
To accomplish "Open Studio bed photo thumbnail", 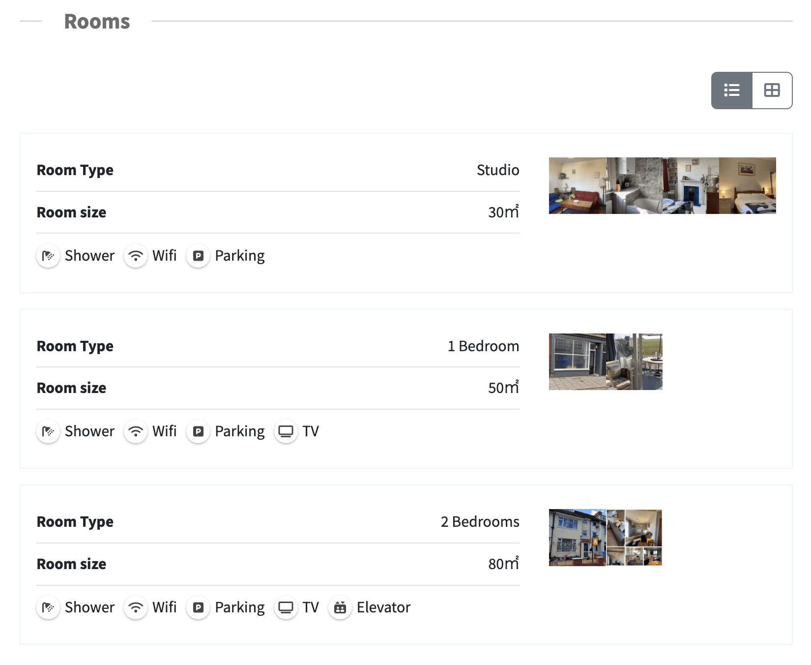I will pos(748,185).
